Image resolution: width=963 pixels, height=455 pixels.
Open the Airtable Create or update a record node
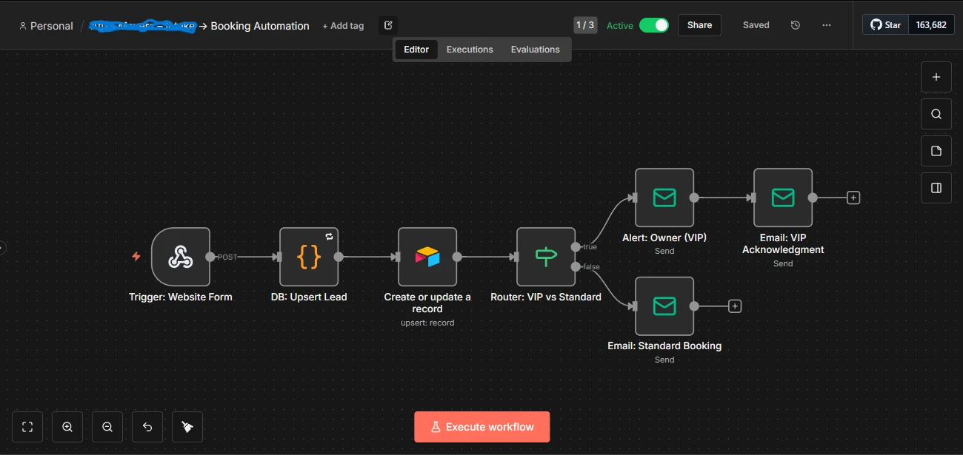[427, 257]
